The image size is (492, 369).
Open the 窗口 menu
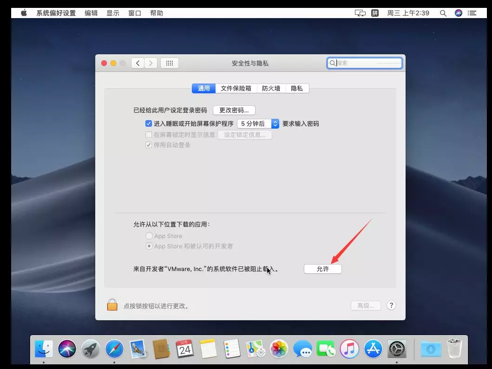135,13
